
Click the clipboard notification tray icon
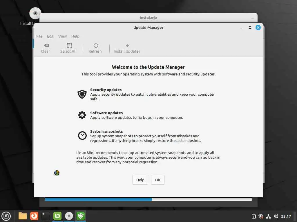tap(253, 216)
